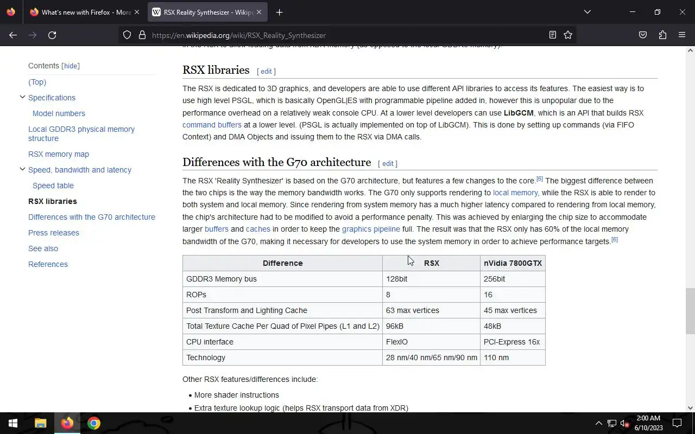List all open tabs
The height and width of the screenshot is (434, 695).
point(587,12)
